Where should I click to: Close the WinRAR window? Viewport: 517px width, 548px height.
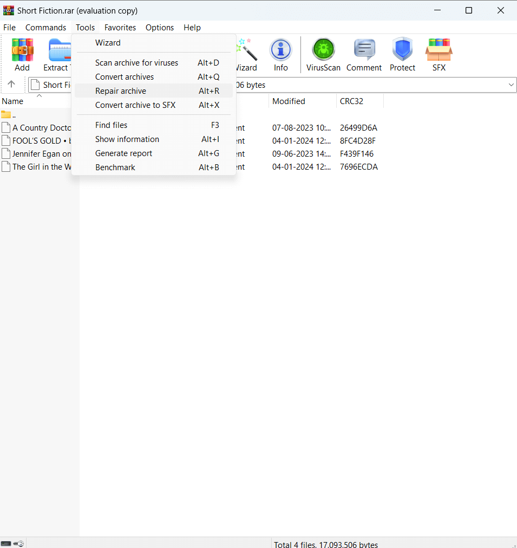tap(501, 10)
